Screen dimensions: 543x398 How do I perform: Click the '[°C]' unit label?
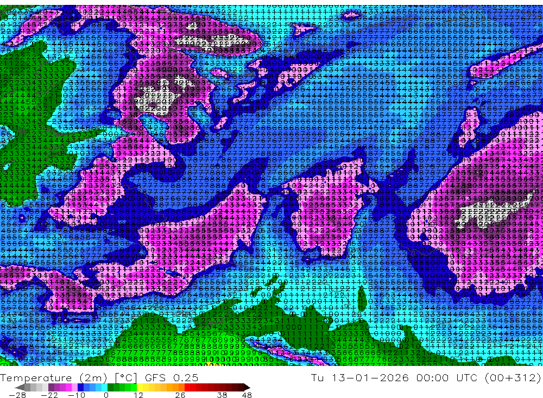click(x=126, y=378)
